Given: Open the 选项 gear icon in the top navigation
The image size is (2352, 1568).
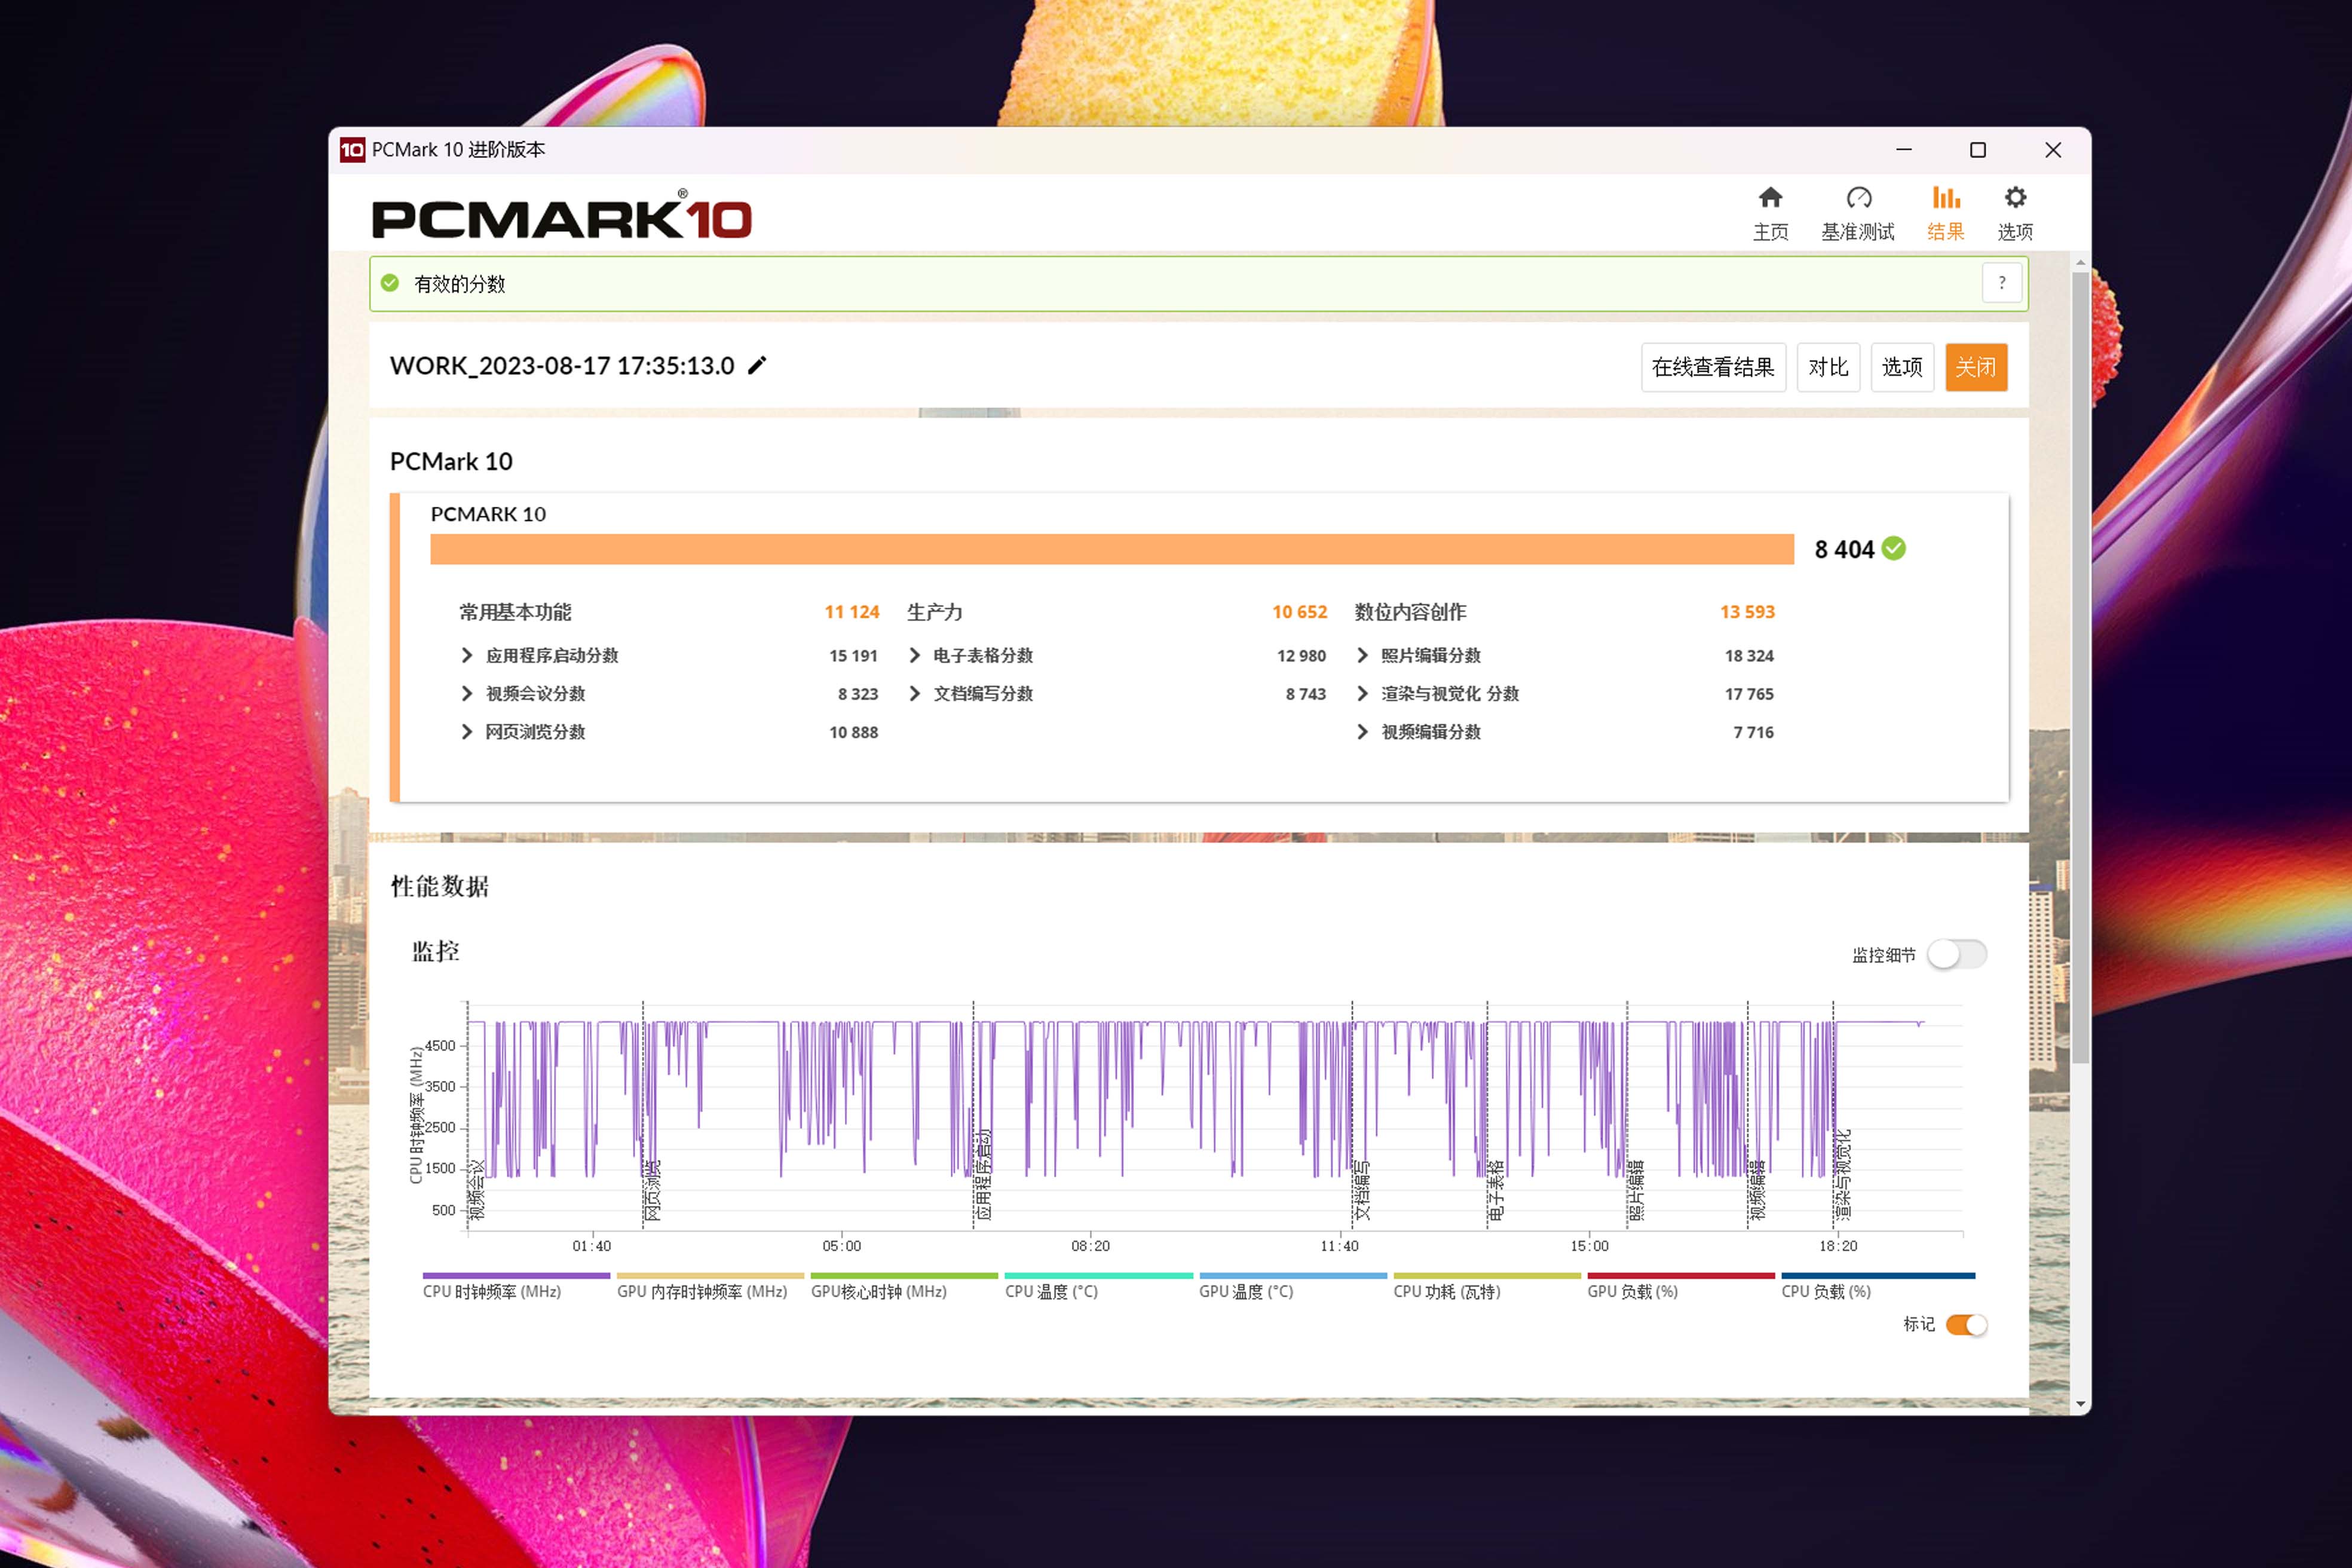Looking at the screenshot, I should click(x=2015, y=198).
